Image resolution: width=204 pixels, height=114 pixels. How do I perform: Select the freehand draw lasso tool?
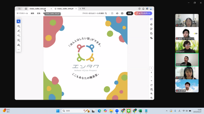(x=18, y=35)
